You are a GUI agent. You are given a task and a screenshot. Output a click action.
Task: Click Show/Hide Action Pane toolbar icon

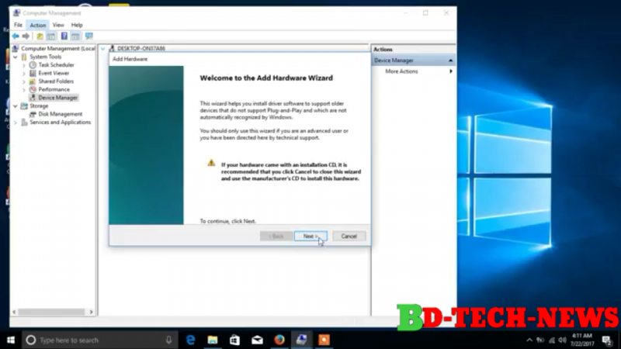pos(75,36)
